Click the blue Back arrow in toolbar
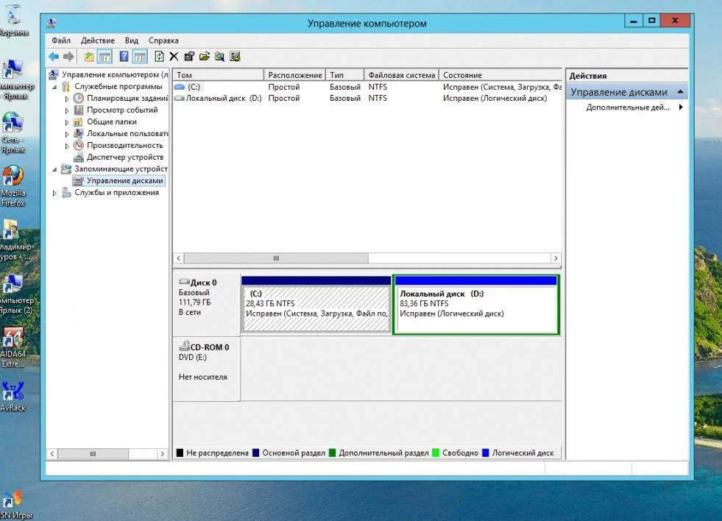Viewport: 722px width, 521px height. click(x=54, y=57)
